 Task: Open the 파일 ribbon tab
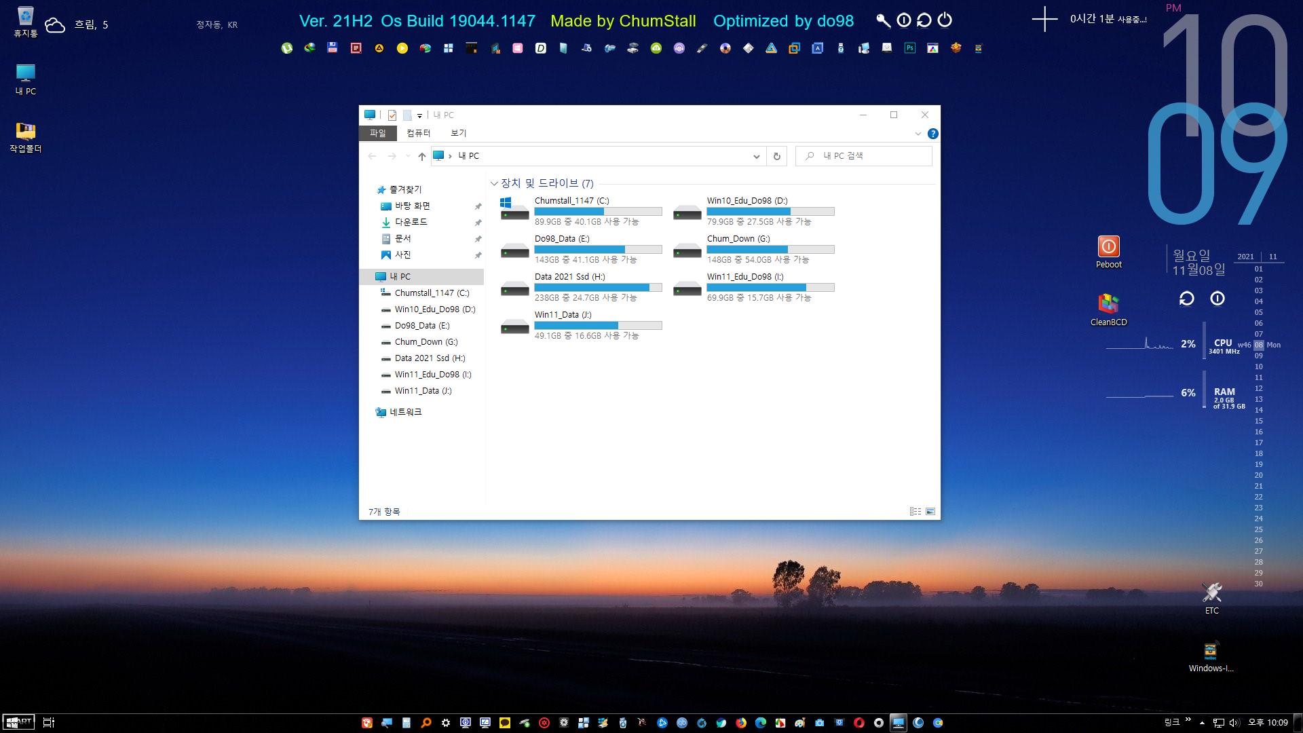377,133
